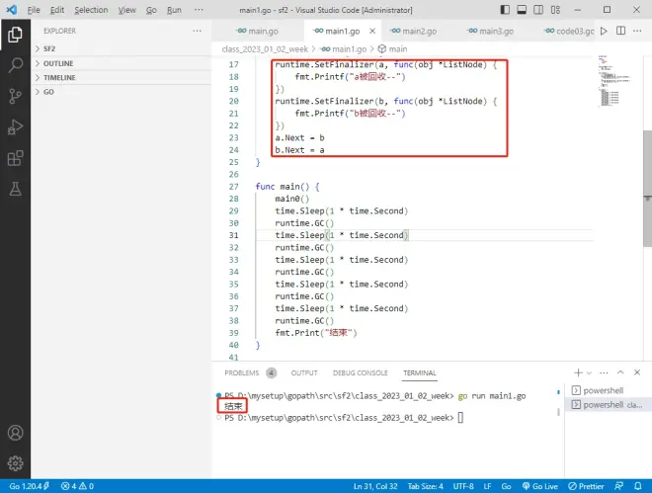Viewport: 652px width, 493px height.
Task: Toggle the bottom panel layout icon
Action: click(x=522, y=10)
